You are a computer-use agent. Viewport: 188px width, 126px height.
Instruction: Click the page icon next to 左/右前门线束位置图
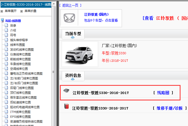[x=6, y=78]
